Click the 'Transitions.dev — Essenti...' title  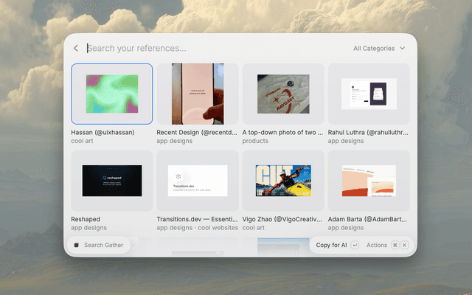(197, 219)
